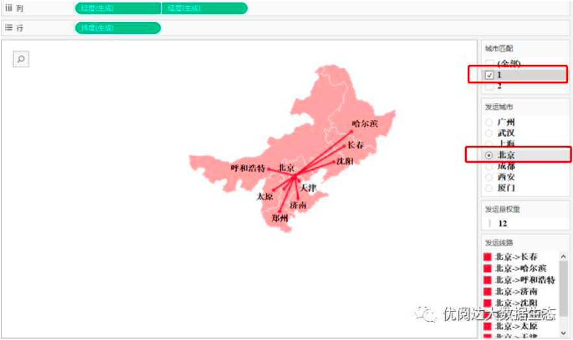Click the map search magnifier icon

click(x=21, y=59)
